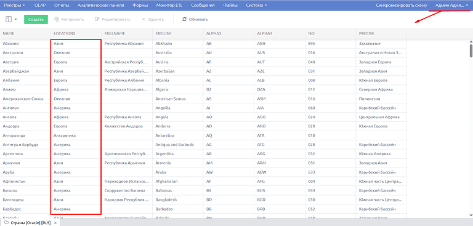The height and width of the screenshot is (226, 473).
Task: Click the folder icon on bottom tab
Action: (x=6, y=223)
